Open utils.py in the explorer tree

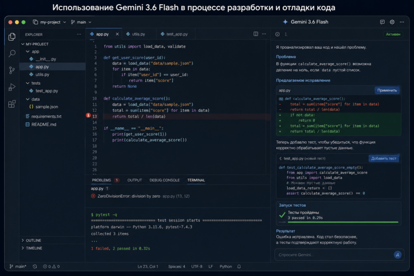[42, 75]
